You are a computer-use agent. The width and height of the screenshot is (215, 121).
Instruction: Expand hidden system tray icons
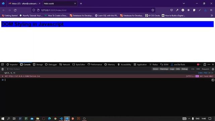click(189, 119)
